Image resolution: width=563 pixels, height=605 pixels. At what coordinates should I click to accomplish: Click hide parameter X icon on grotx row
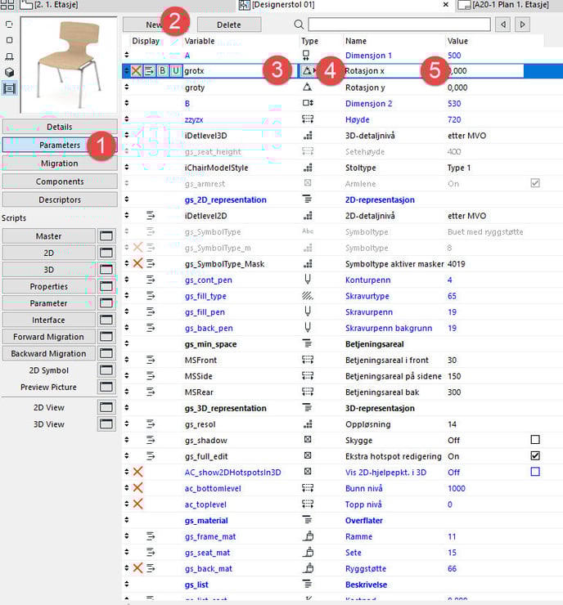137,70
